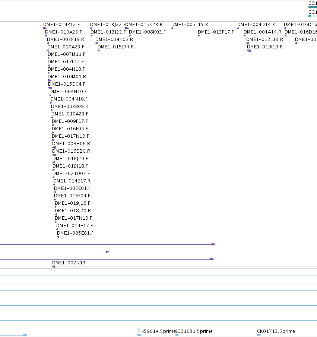Screen dimensions: 317x337
Task: Click the RH59014.5prime EST label
Action: pyautogui.click(x=156, y=331)
